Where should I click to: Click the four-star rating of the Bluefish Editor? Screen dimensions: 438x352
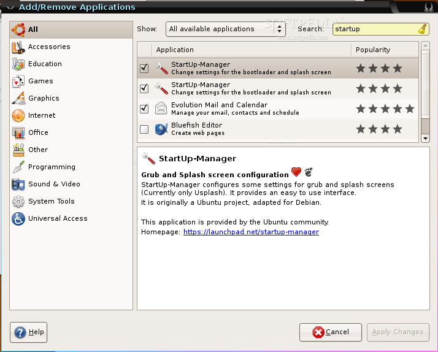point(379,129)
